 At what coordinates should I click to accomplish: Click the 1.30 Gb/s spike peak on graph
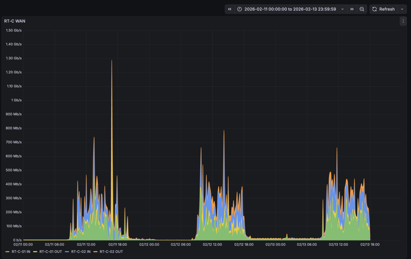112,61
